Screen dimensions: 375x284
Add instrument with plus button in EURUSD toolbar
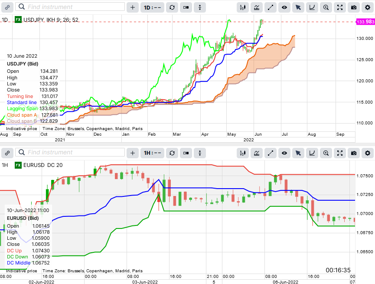133,153
